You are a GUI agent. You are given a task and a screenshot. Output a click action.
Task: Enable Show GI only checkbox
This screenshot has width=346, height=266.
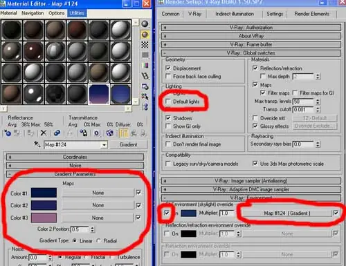tap(168, 126)
